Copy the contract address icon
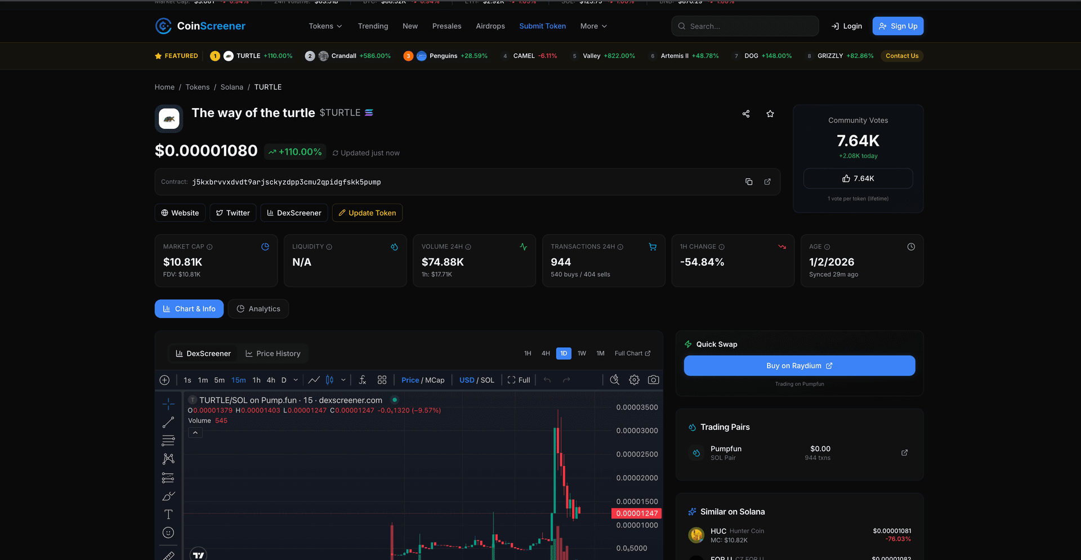The width and height of the screenshot is (1081, 560). [749, 182]
